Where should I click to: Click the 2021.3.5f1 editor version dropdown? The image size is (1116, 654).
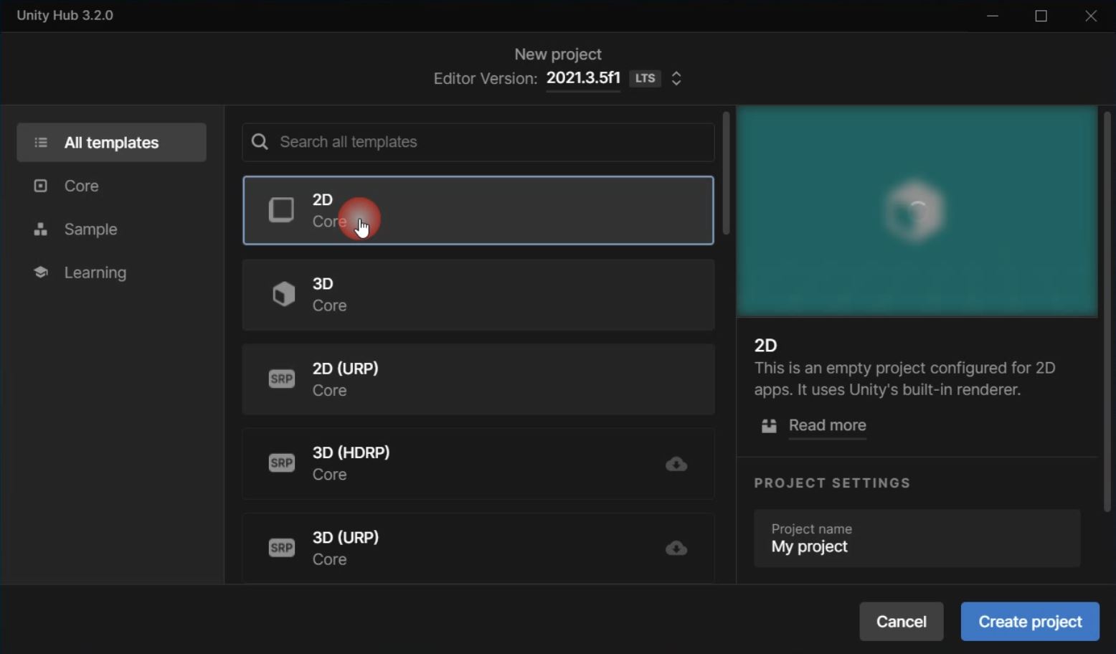(582, 78)
